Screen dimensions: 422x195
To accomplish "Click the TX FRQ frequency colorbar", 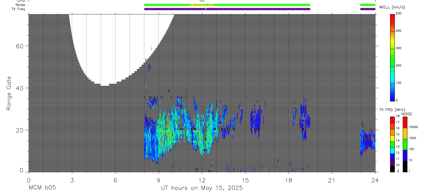I will click(x=392, y=144).
